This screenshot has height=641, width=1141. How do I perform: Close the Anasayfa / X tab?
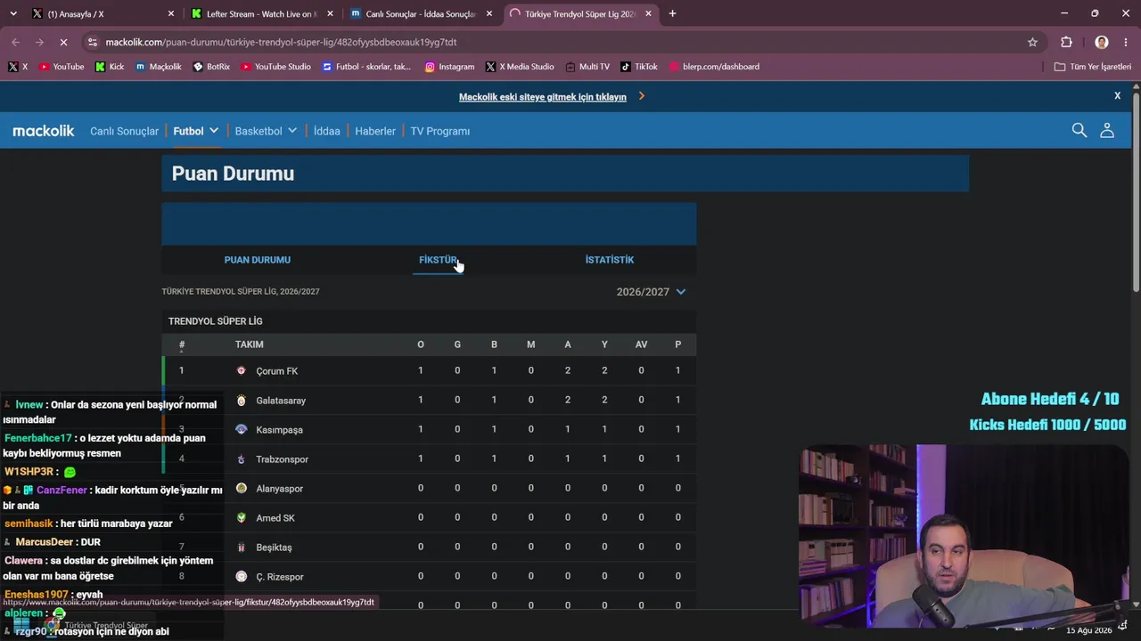(171, 14)
